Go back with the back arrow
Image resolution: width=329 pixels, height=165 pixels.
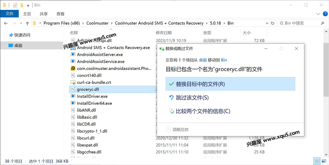pos(6,23)
